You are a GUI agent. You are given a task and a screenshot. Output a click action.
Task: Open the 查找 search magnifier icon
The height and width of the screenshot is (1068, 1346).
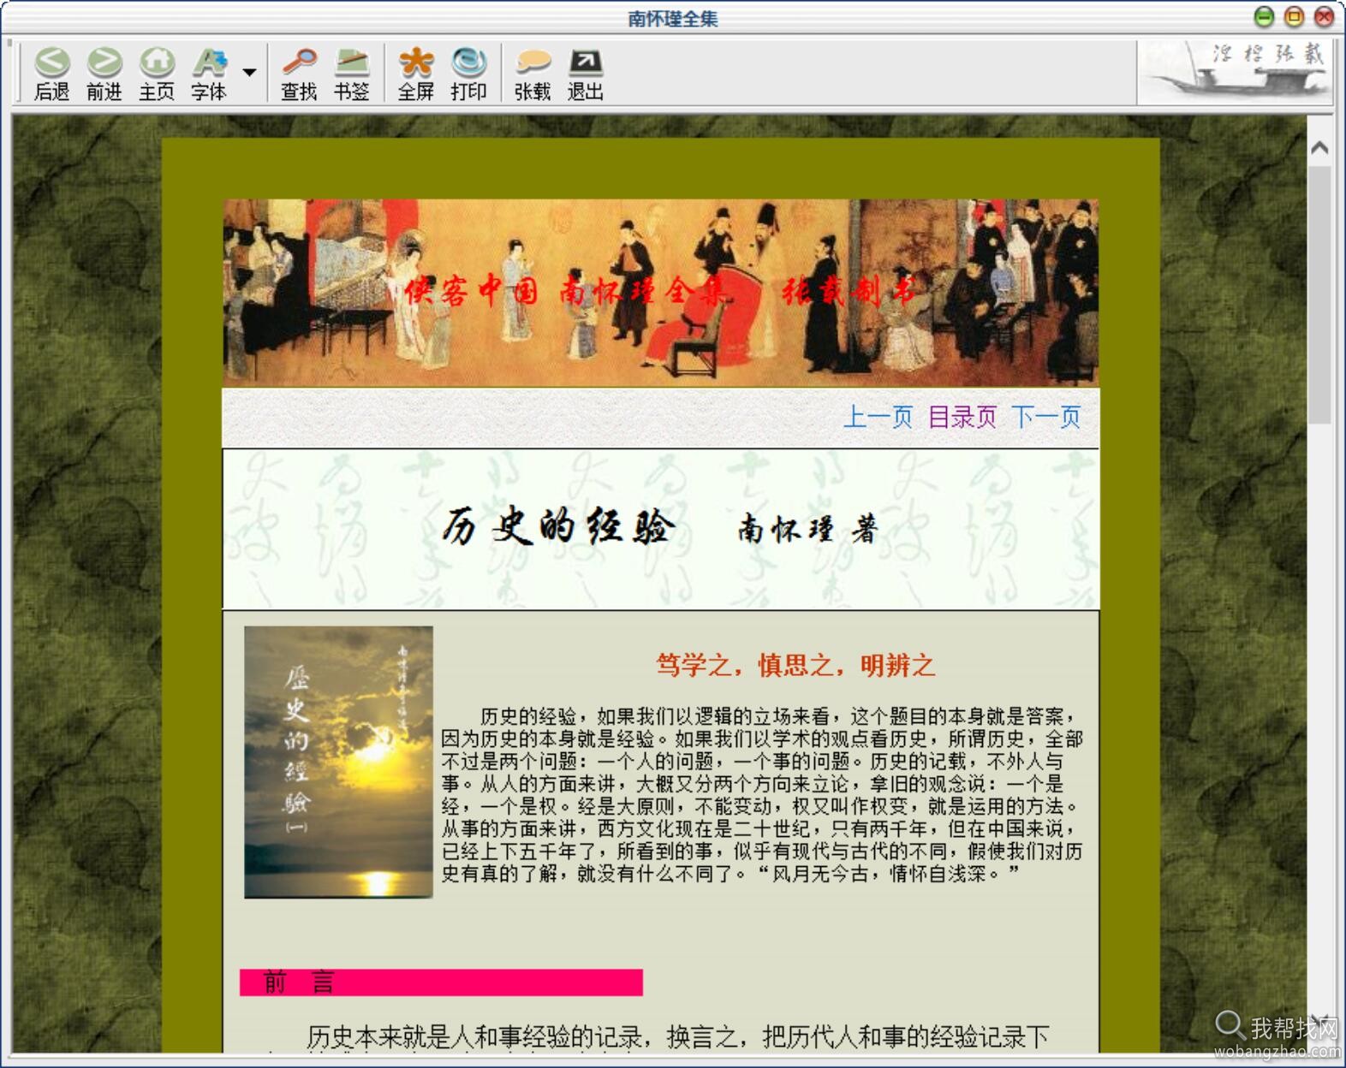click(x=300, y=74)
